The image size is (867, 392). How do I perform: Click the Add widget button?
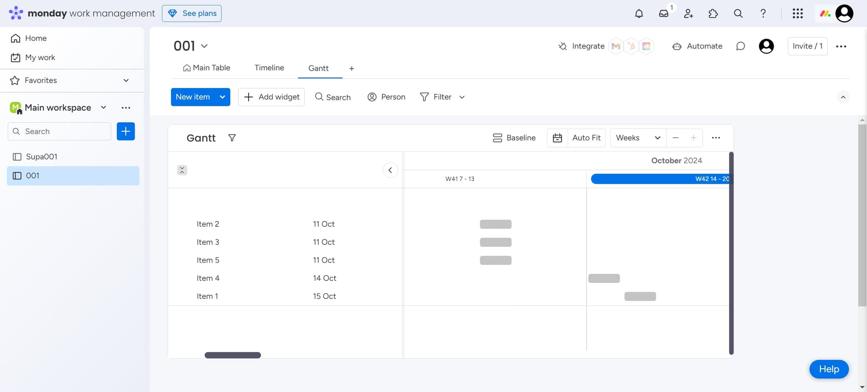(271, 97)
